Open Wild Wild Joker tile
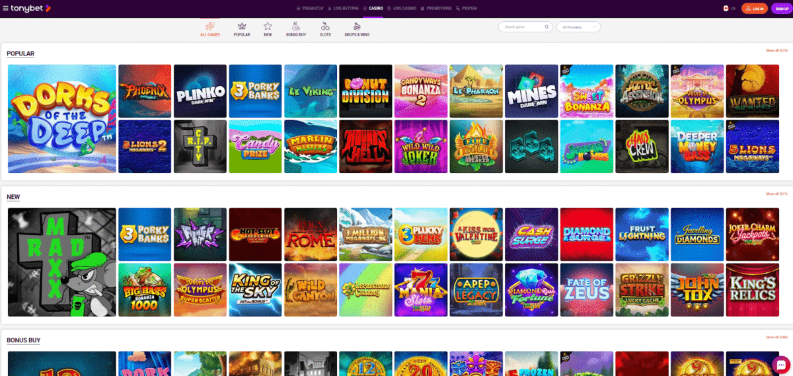This screenshot has width=793, height=376. [421, 147]
